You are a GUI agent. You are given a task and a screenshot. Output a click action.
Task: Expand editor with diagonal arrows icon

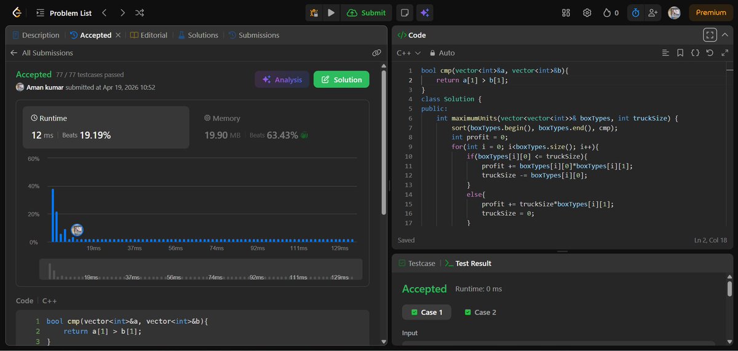tap(724, 53)
